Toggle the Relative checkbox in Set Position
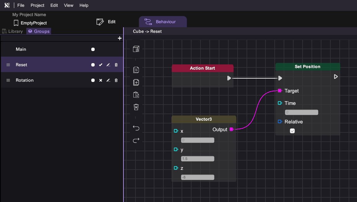Viewport: 357px width, 202px height. pos(292,131)
